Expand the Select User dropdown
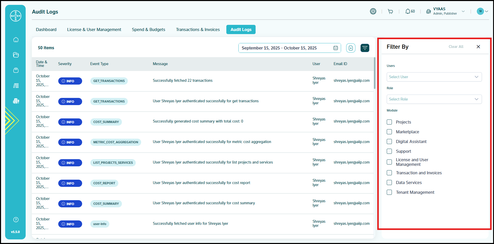The image size is (494, 244). point(434,77)
